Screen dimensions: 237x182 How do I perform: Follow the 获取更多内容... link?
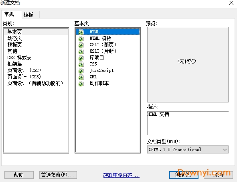(x=121, y=175)
